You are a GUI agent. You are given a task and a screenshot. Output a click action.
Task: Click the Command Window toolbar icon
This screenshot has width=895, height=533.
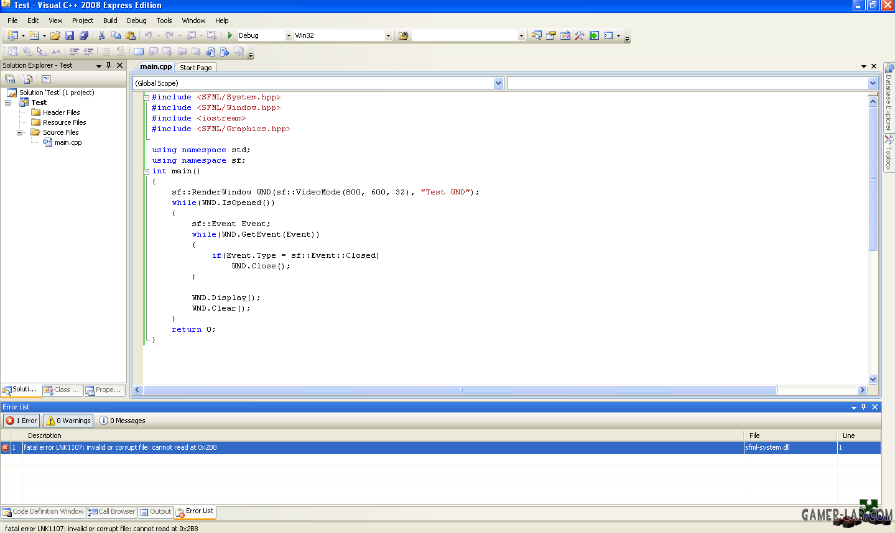point(608,35)
